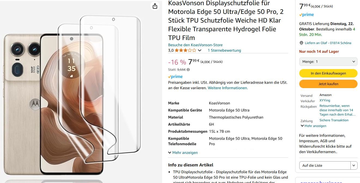Click the share icon above product image
Viewport: 360px width, 183px height.
tap(155, 6)
